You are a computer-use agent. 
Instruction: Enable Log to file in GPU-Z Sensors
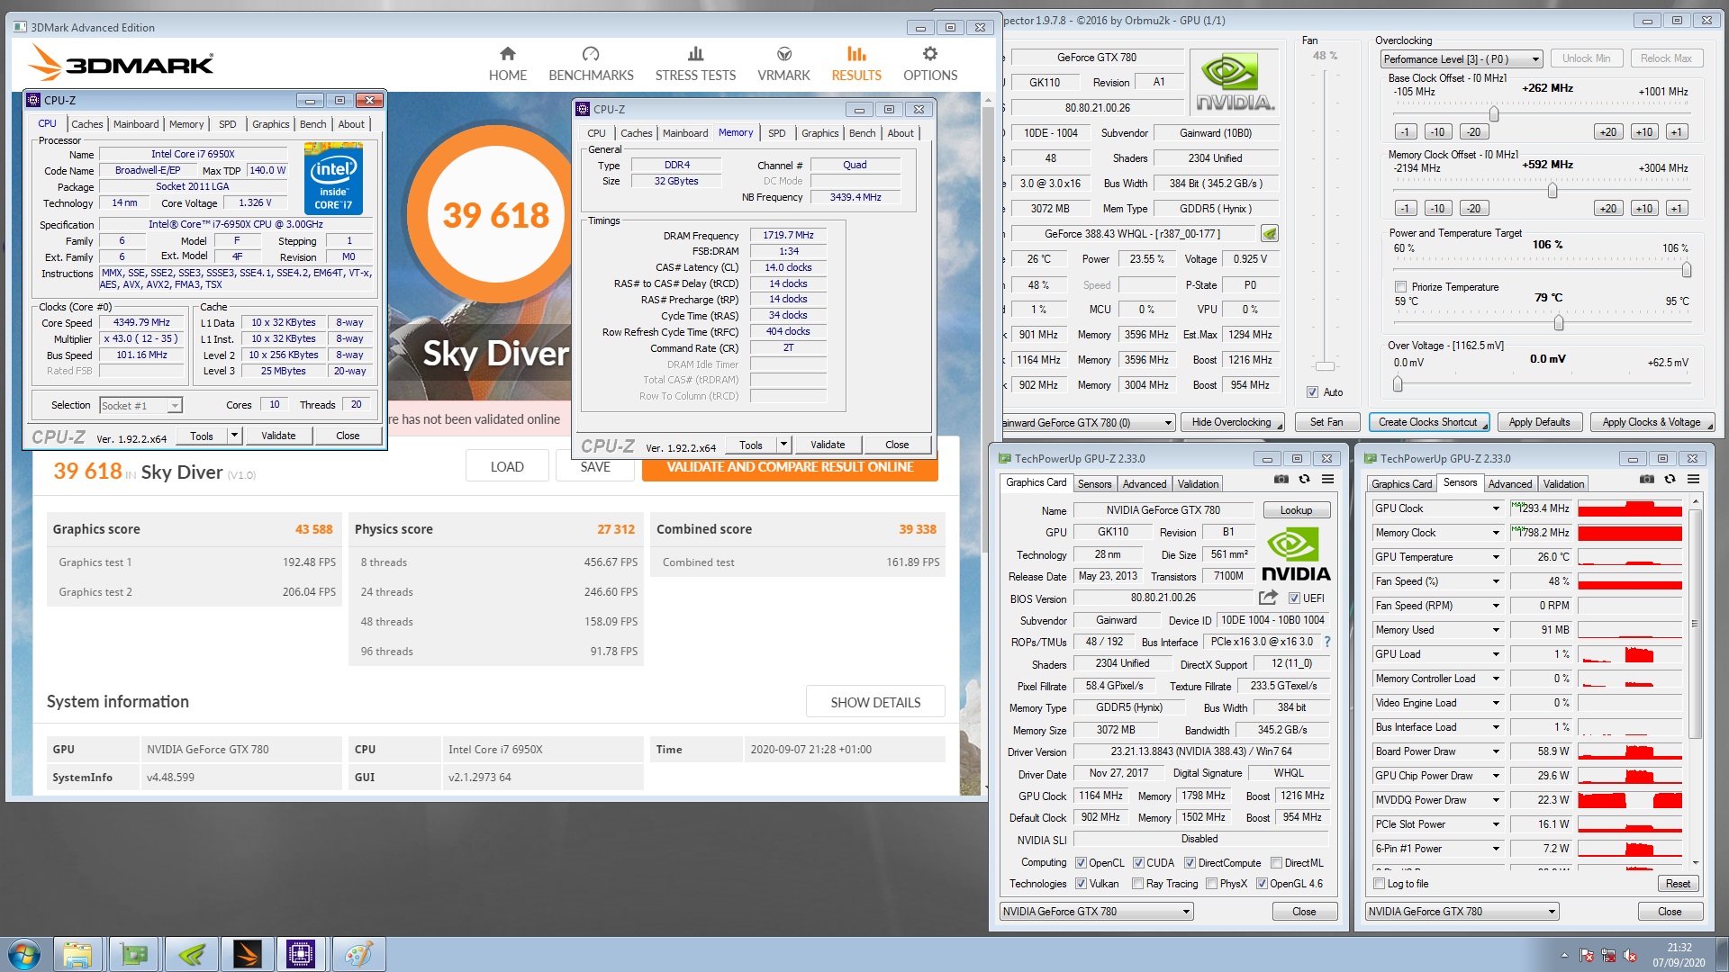tap(1379, 884)
